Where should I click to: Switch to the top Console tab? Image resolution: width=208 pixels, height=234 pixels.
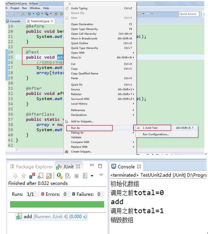(x=13, y=21)
